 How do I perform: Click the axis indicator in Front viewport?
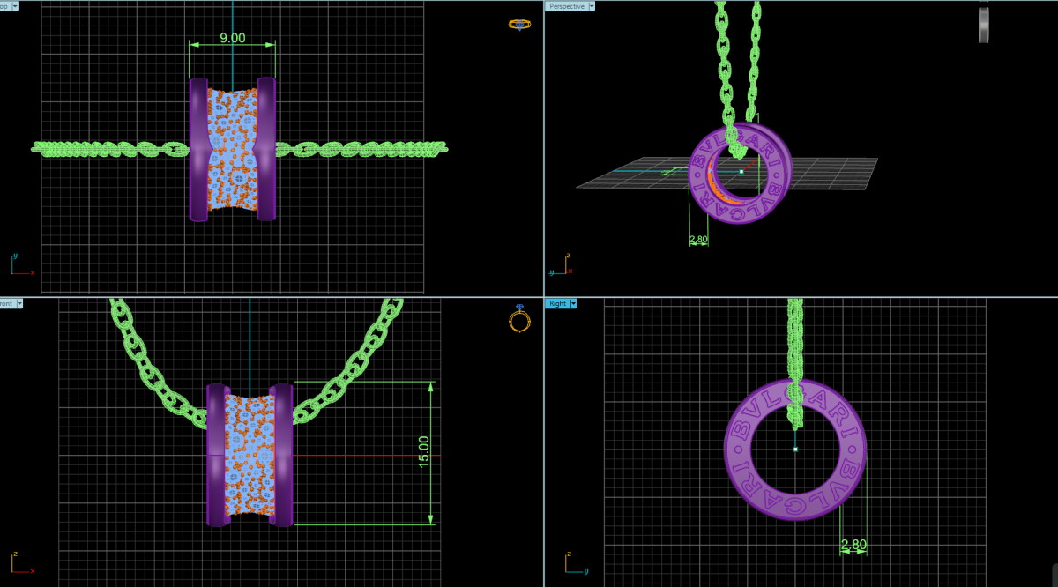(23, 562)
